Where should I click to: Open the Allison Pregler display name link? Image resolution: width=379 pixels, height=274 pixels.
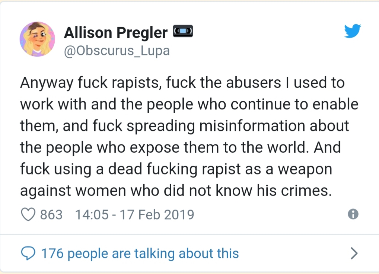116,33
